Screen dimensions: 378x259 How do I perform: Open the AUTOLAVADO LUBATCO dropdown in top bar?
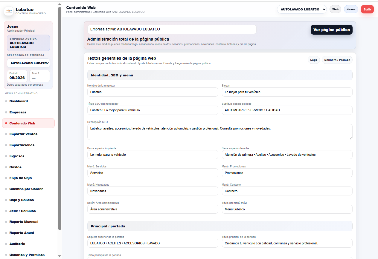302,9
